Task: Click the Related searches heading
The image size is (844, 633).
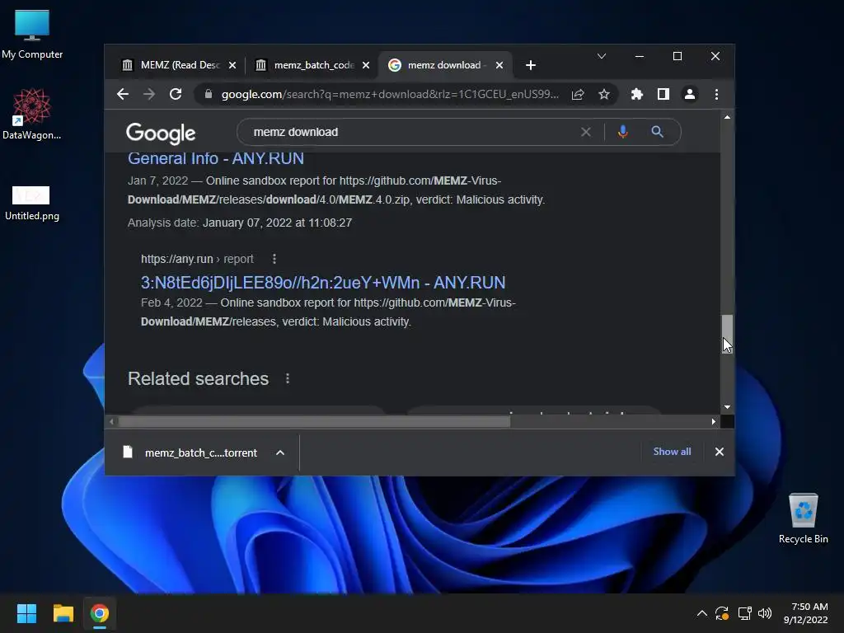Action: (198, 378)
